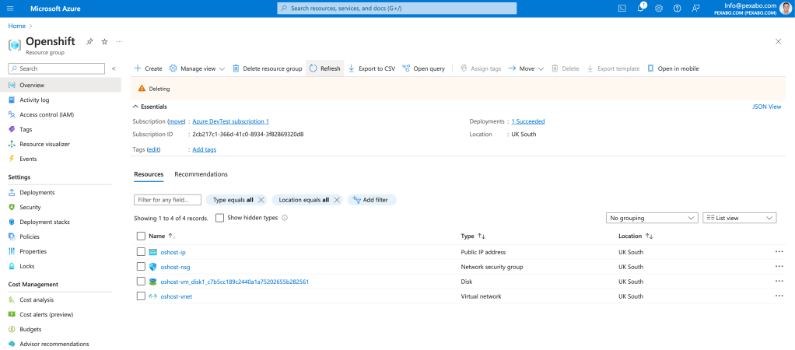Open the oshost-vm_disk1 disk resource

point(235,282)
